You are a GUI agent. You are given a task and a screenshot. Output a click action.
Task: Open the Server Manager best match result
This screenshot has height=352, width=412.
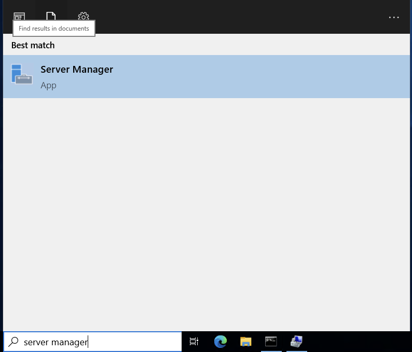[x=207, y=76]
